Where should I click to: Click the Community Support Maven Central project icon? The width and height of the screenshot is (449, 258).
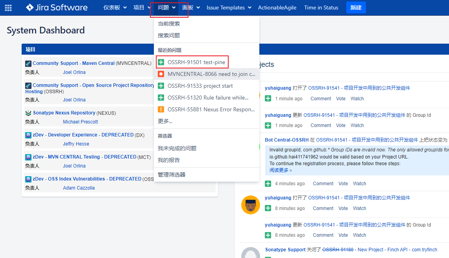[28, 64]
